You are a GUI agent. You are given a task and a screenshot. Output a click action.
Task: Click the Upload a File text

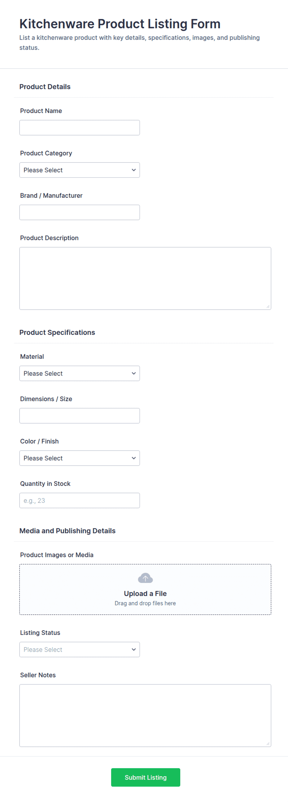coord(145,593)
